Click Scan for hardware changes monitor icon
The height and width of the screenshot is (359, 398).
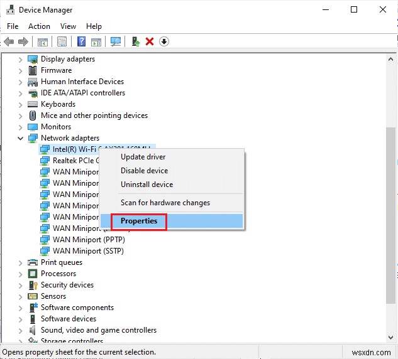[116, 41]
